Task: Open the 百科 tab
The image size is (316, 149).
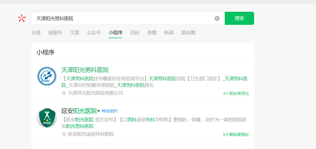Action: (135, 33)
